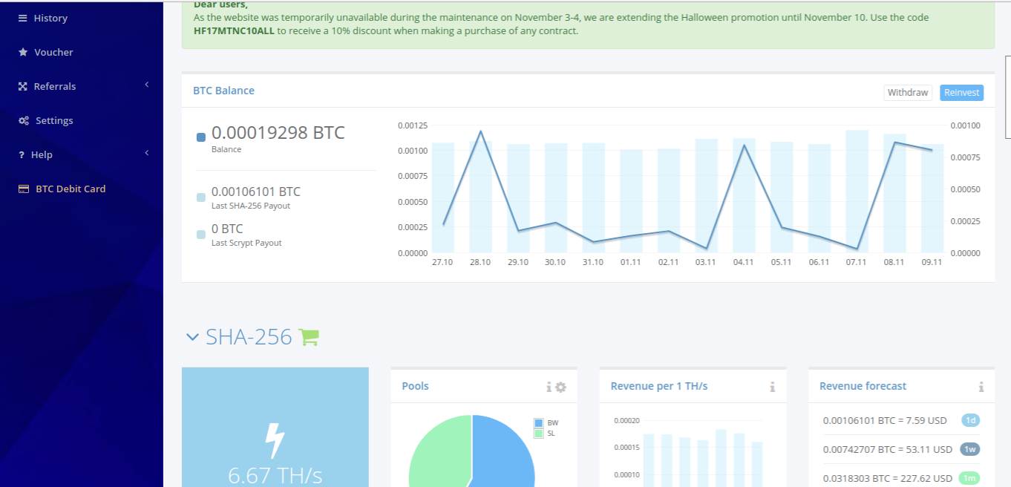Expand the Help submenu arrow

coord(147,153)
